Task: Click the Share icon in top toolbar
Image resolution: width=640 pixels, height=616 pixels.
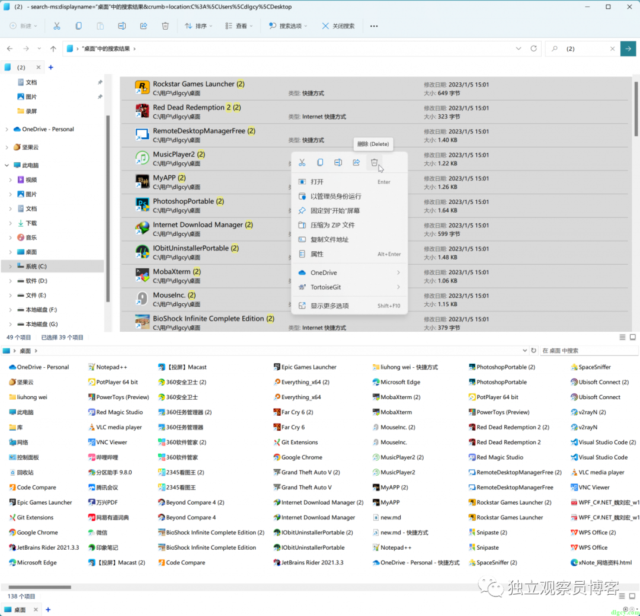Action: coord(143,25)
